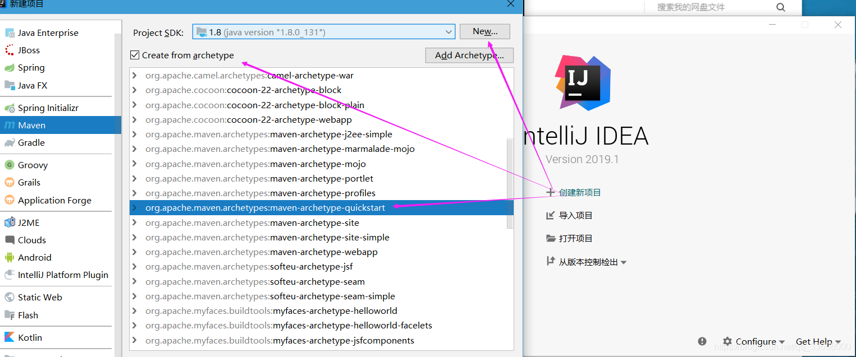Click search magnifier icon in netdisk window
The image size is (856, 357).
(781, 7)
